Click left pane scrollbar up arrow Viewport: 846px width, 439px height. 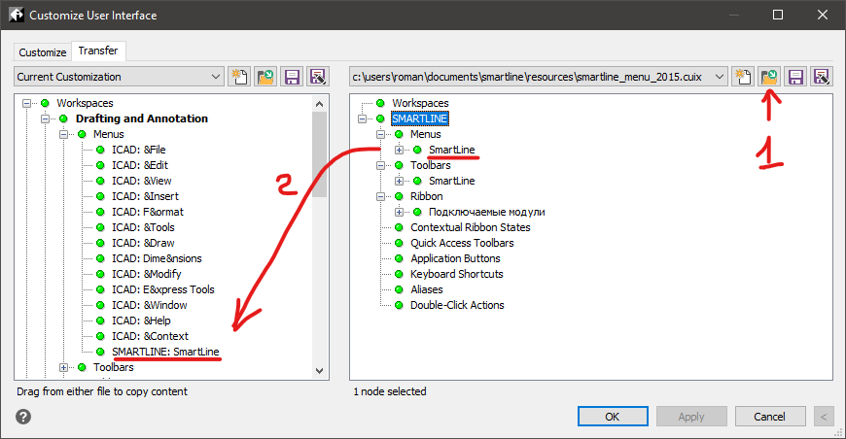coord(319,104)
